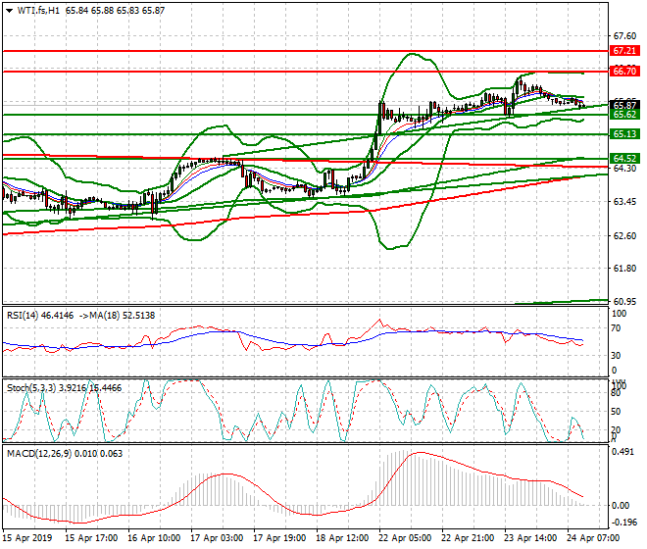Click the 15 Apr 17:00 time label

91,538
